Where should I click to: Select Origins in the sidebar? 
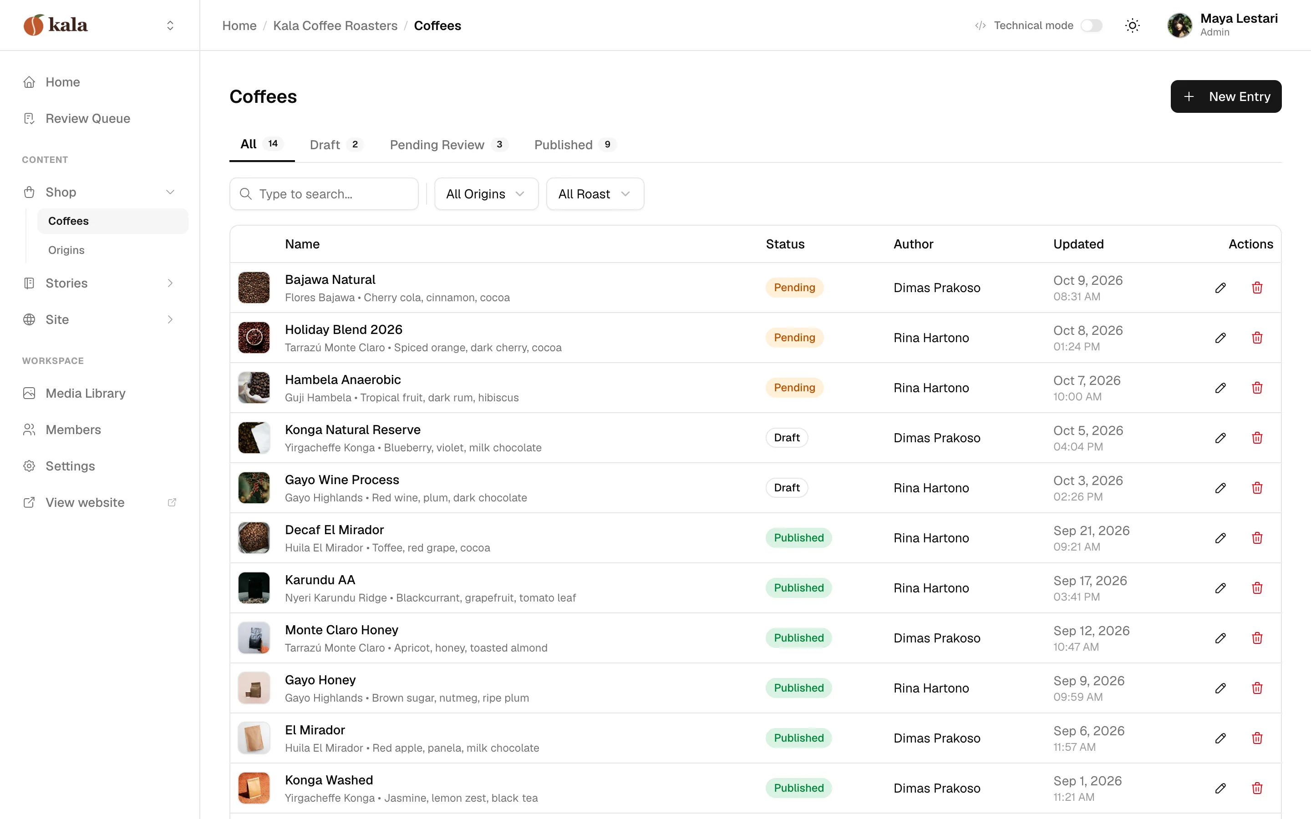(x=113, y=250)
